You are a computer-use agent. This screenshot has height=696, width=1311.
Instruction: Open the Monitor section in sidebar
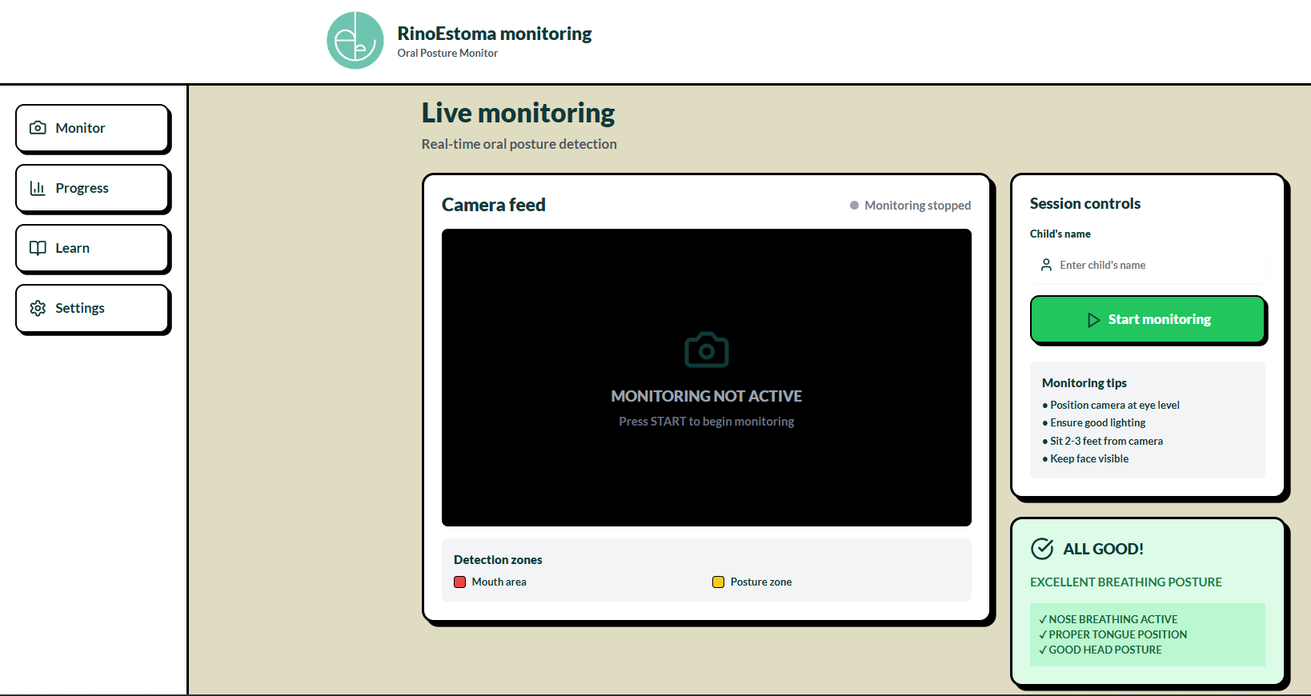pos(92,128)
